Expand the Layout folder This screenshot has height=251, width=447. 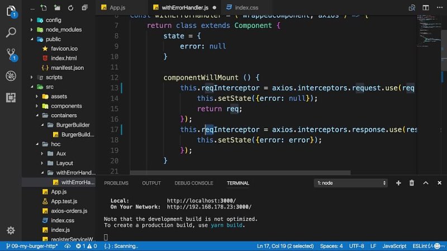pos(59,163)
